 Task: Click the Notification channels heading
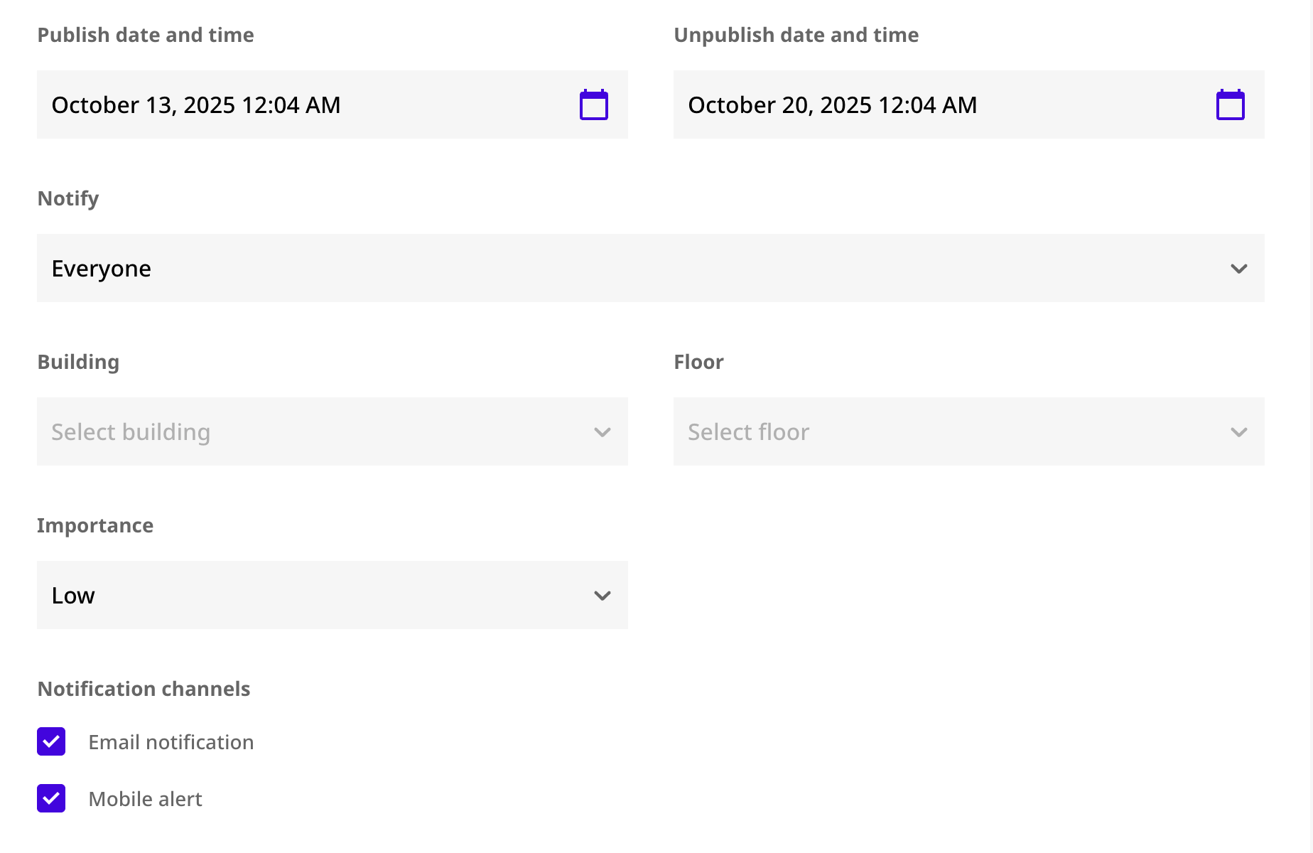144,689
